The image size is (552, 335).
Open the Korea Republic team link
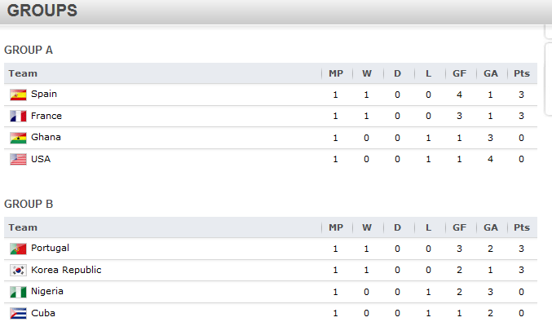pyautogui.click(x=66, y=270)
